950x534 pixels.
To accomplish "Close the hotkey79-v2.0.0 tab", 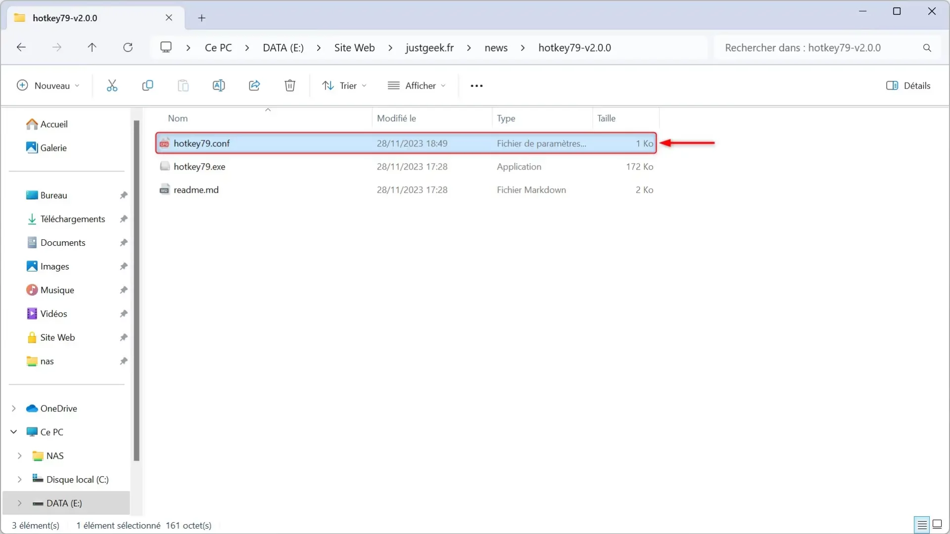I will (169, 18).
